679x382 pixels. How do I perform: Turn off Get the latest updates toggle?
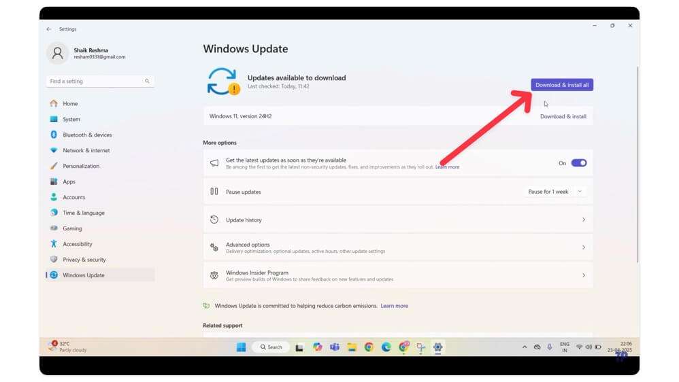pyautogui.click(x=579, y=163)
